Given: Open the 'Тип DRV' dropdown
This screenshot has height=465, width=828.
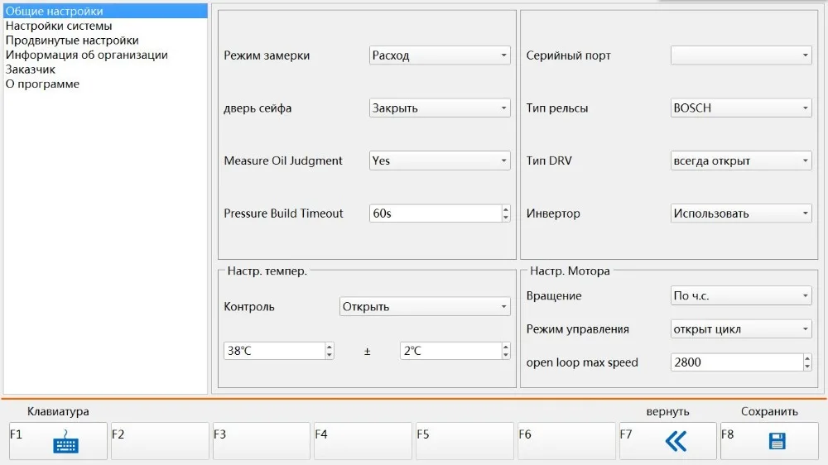Looking at the screenshot, I should (x=741, y=161).
